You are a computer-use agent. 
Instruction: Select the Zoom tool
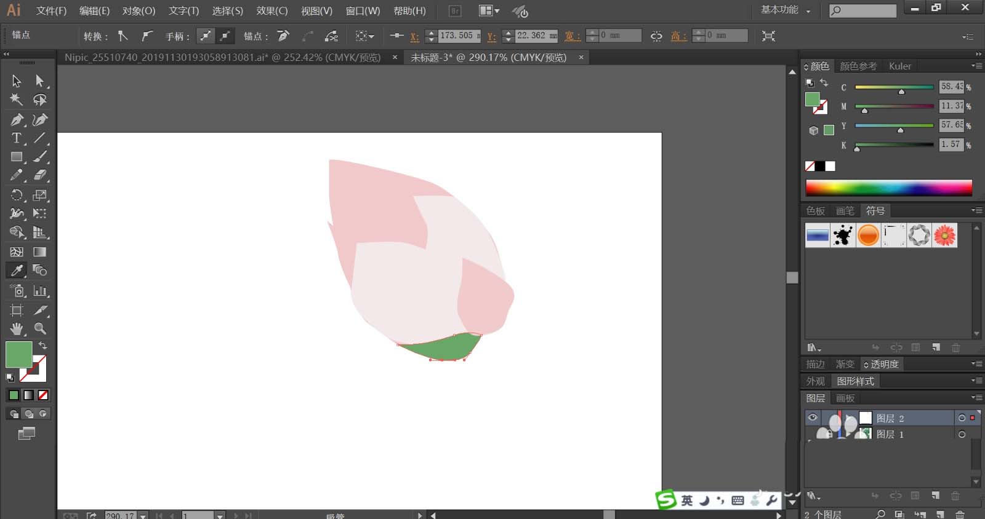[40, 328]
